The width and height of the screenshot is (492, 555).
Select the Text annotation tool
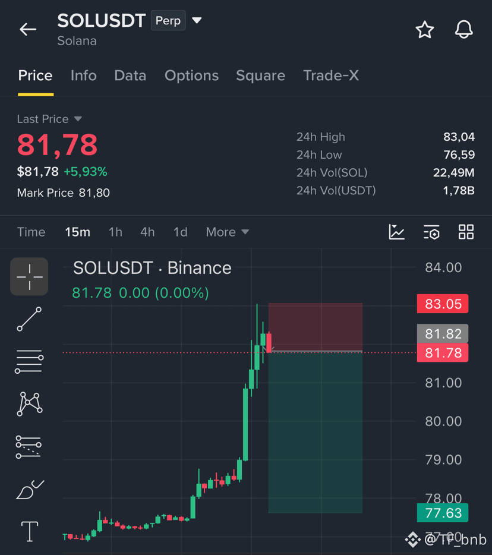click(30, 531)
